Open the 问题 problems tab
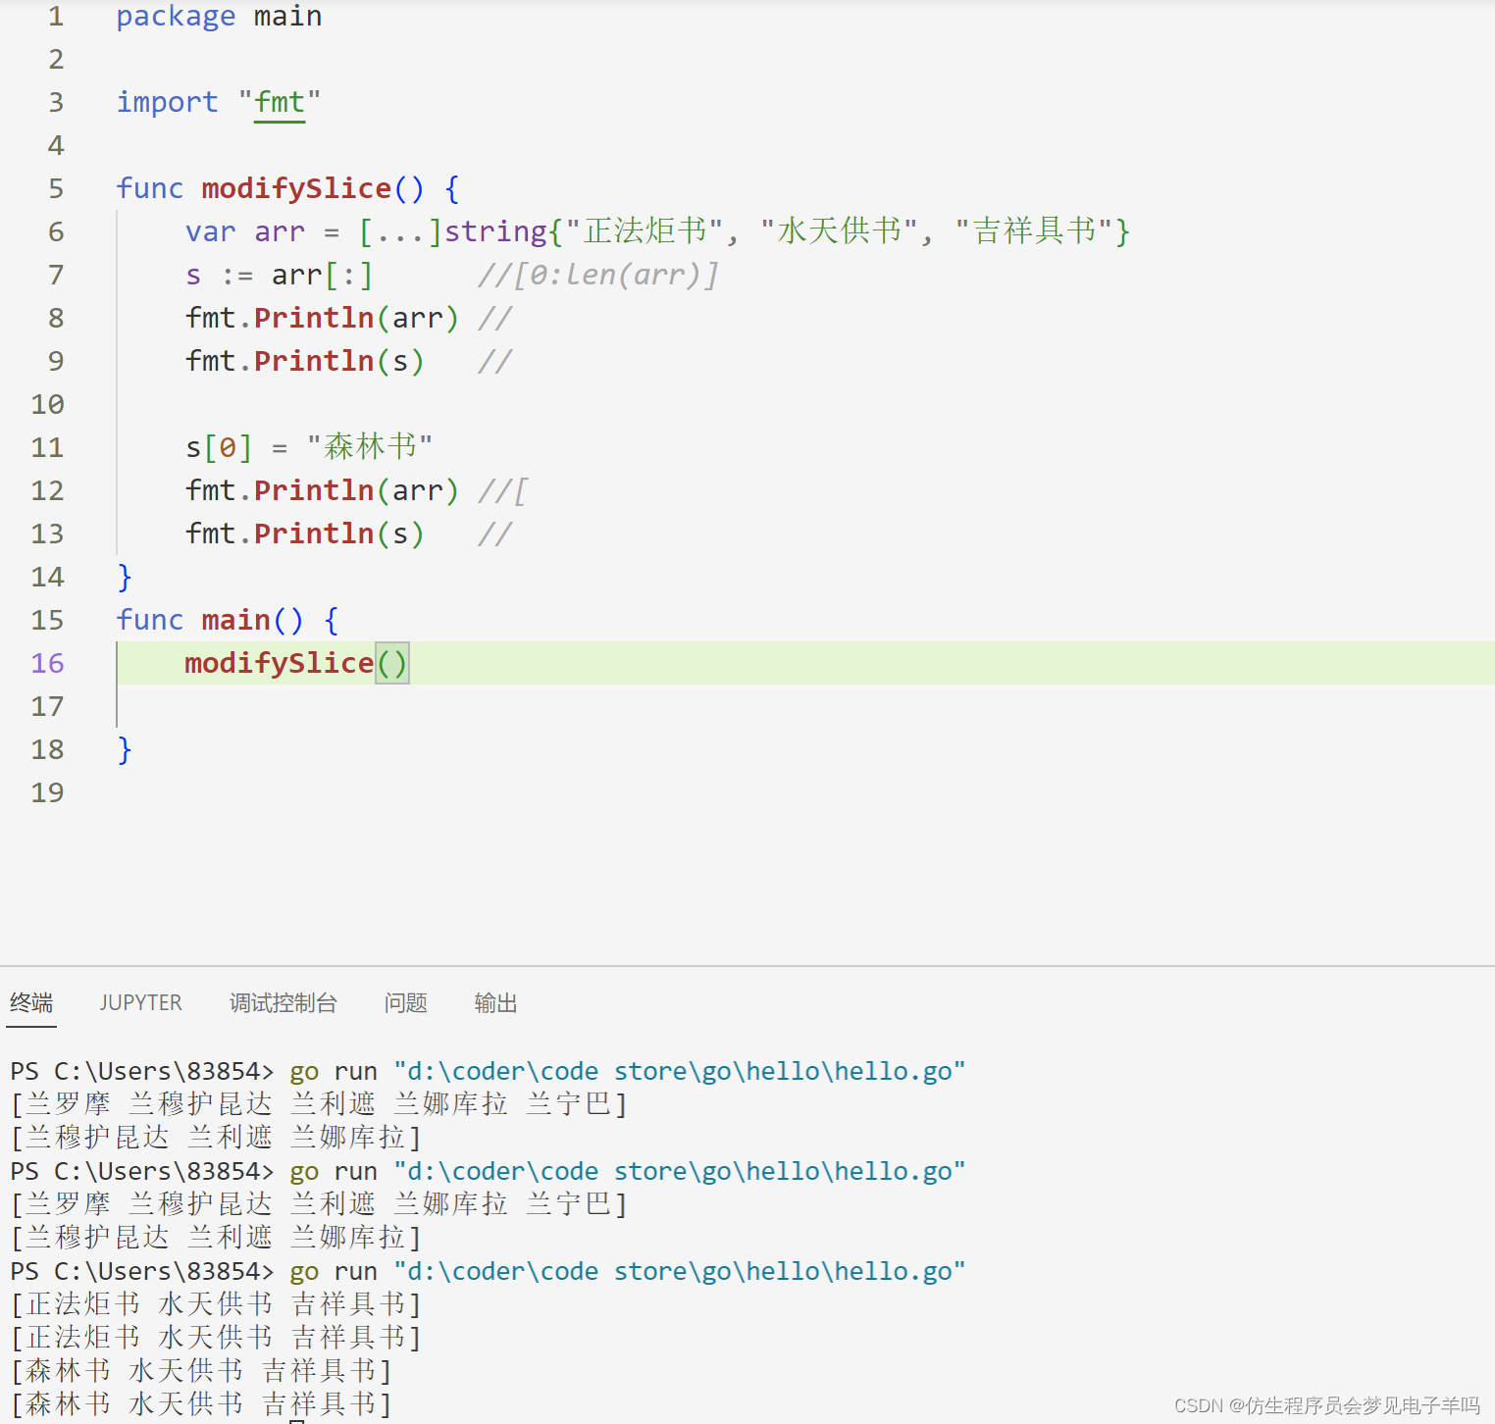The width and height of the screenshot is (1495, 1424). (x=405, y=1002)
